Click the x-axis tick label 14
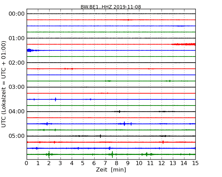 (x=184, y=163)
